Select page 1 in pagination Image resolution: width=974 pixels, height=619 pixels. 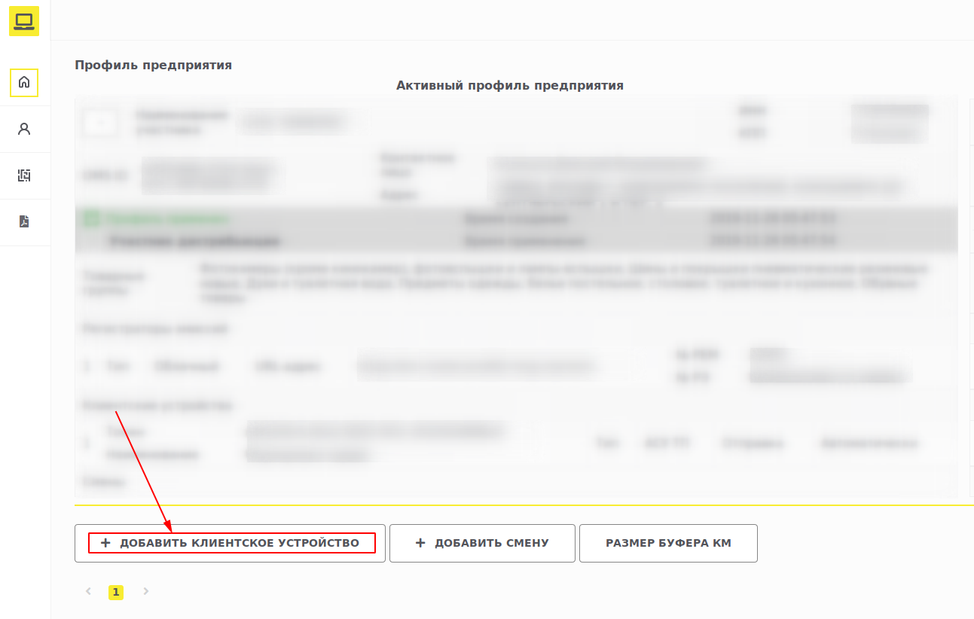coord(115,593)
